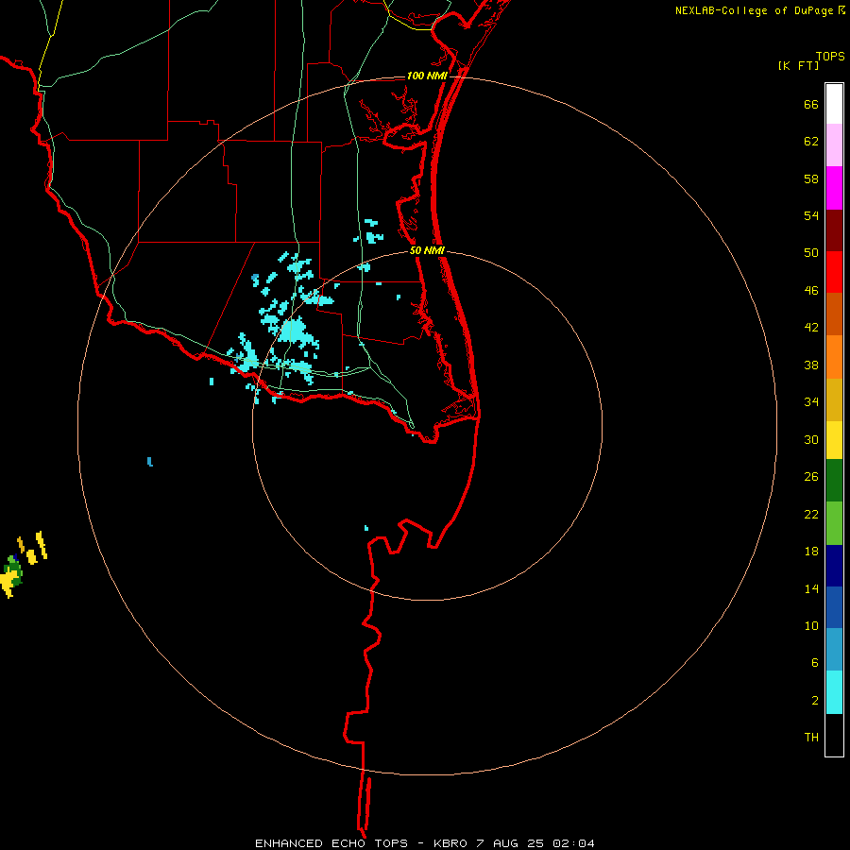Click the Enhanced Echo Tops KBRO timestamp caption

tap(424, 843)
